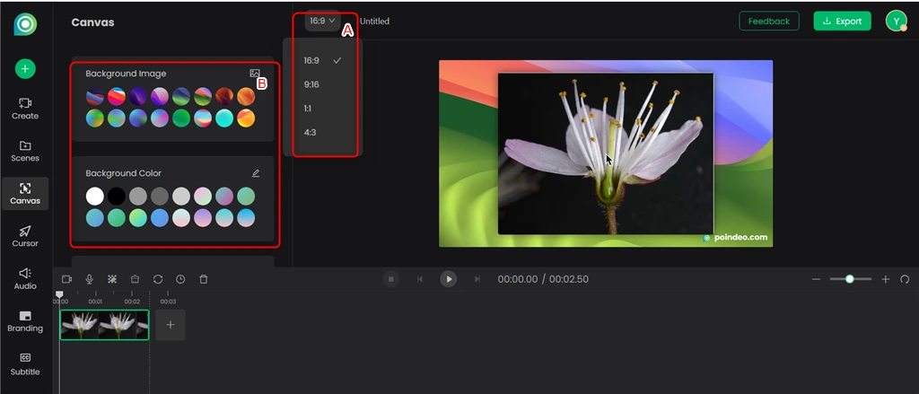Reset timeline zoom with the circular arrow
The height and width of the screenshot is (394, 919).
click(x=905, y=279)
